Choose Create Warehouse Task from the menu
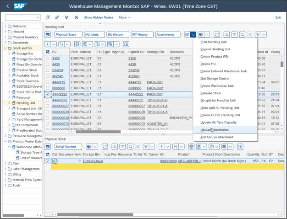 point(217,86)
